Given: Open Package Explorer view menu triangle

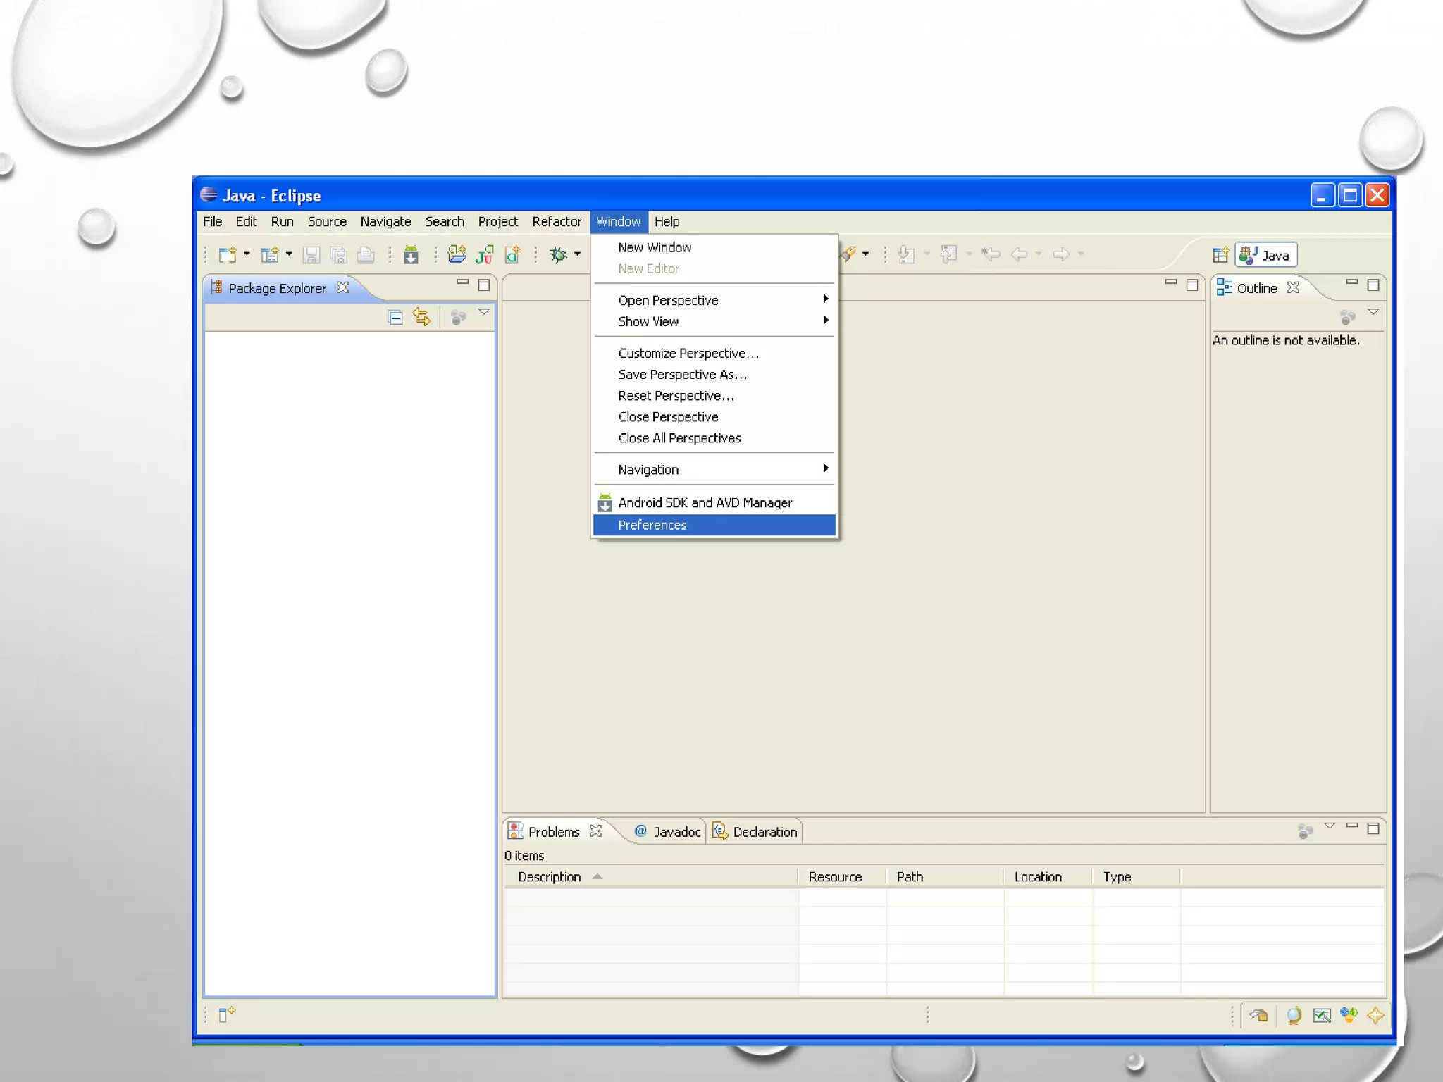Looking at the screenshot, I should click(484, 311).
